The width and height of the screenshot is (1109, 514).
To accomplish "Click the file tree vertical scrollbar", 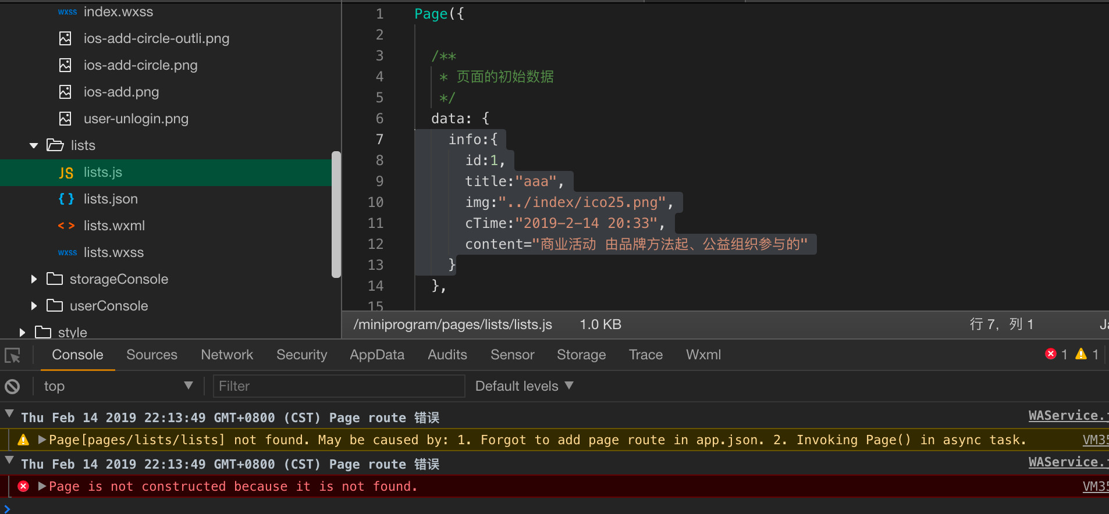I will 336,214.
